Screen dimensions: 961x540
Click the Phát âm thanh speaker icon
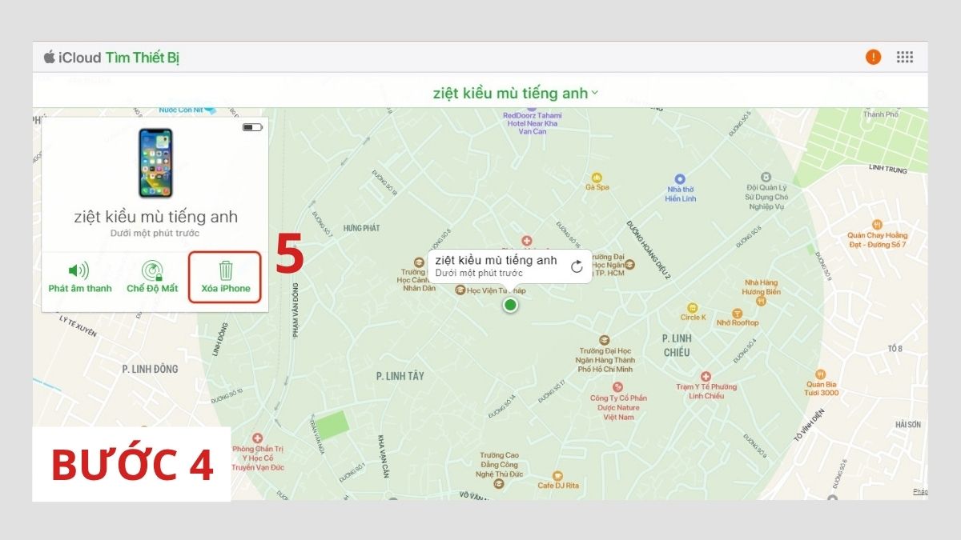(78, 270)
